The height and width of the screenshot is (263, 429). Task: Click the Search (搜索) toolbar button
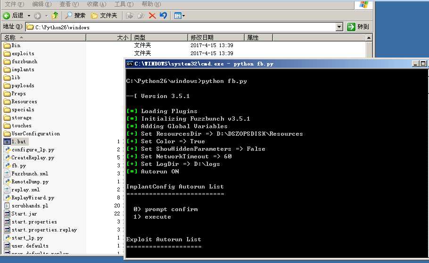coord(75,16)
